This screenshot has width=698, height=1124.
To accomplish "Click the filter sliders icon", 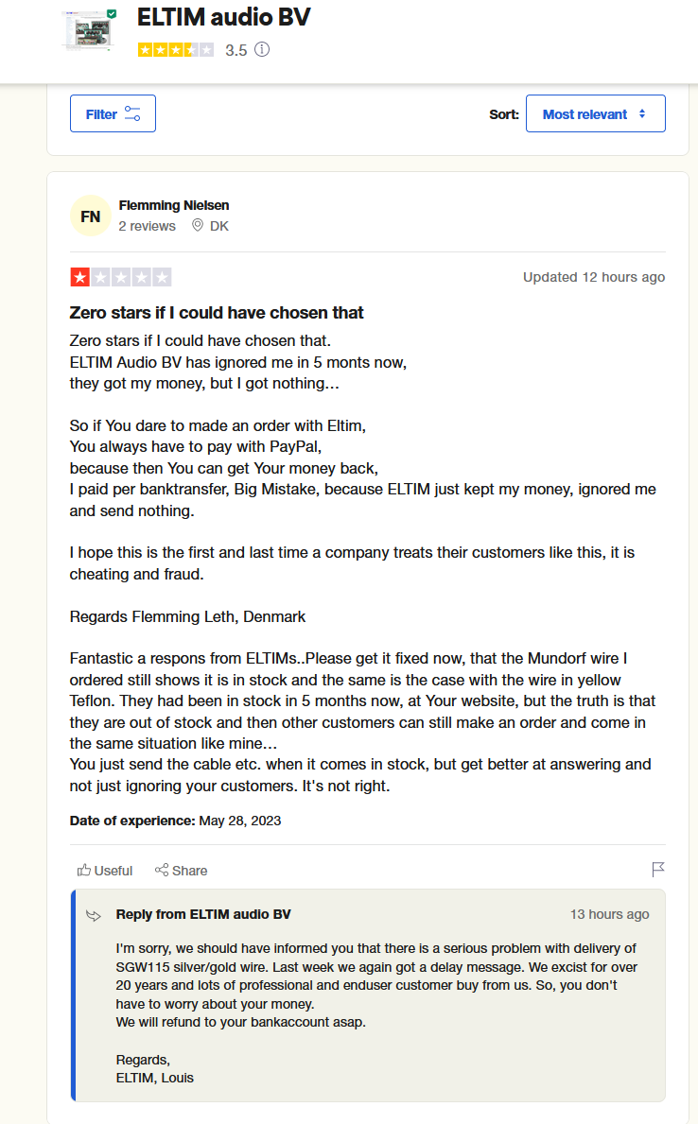I will coord(132,114).
